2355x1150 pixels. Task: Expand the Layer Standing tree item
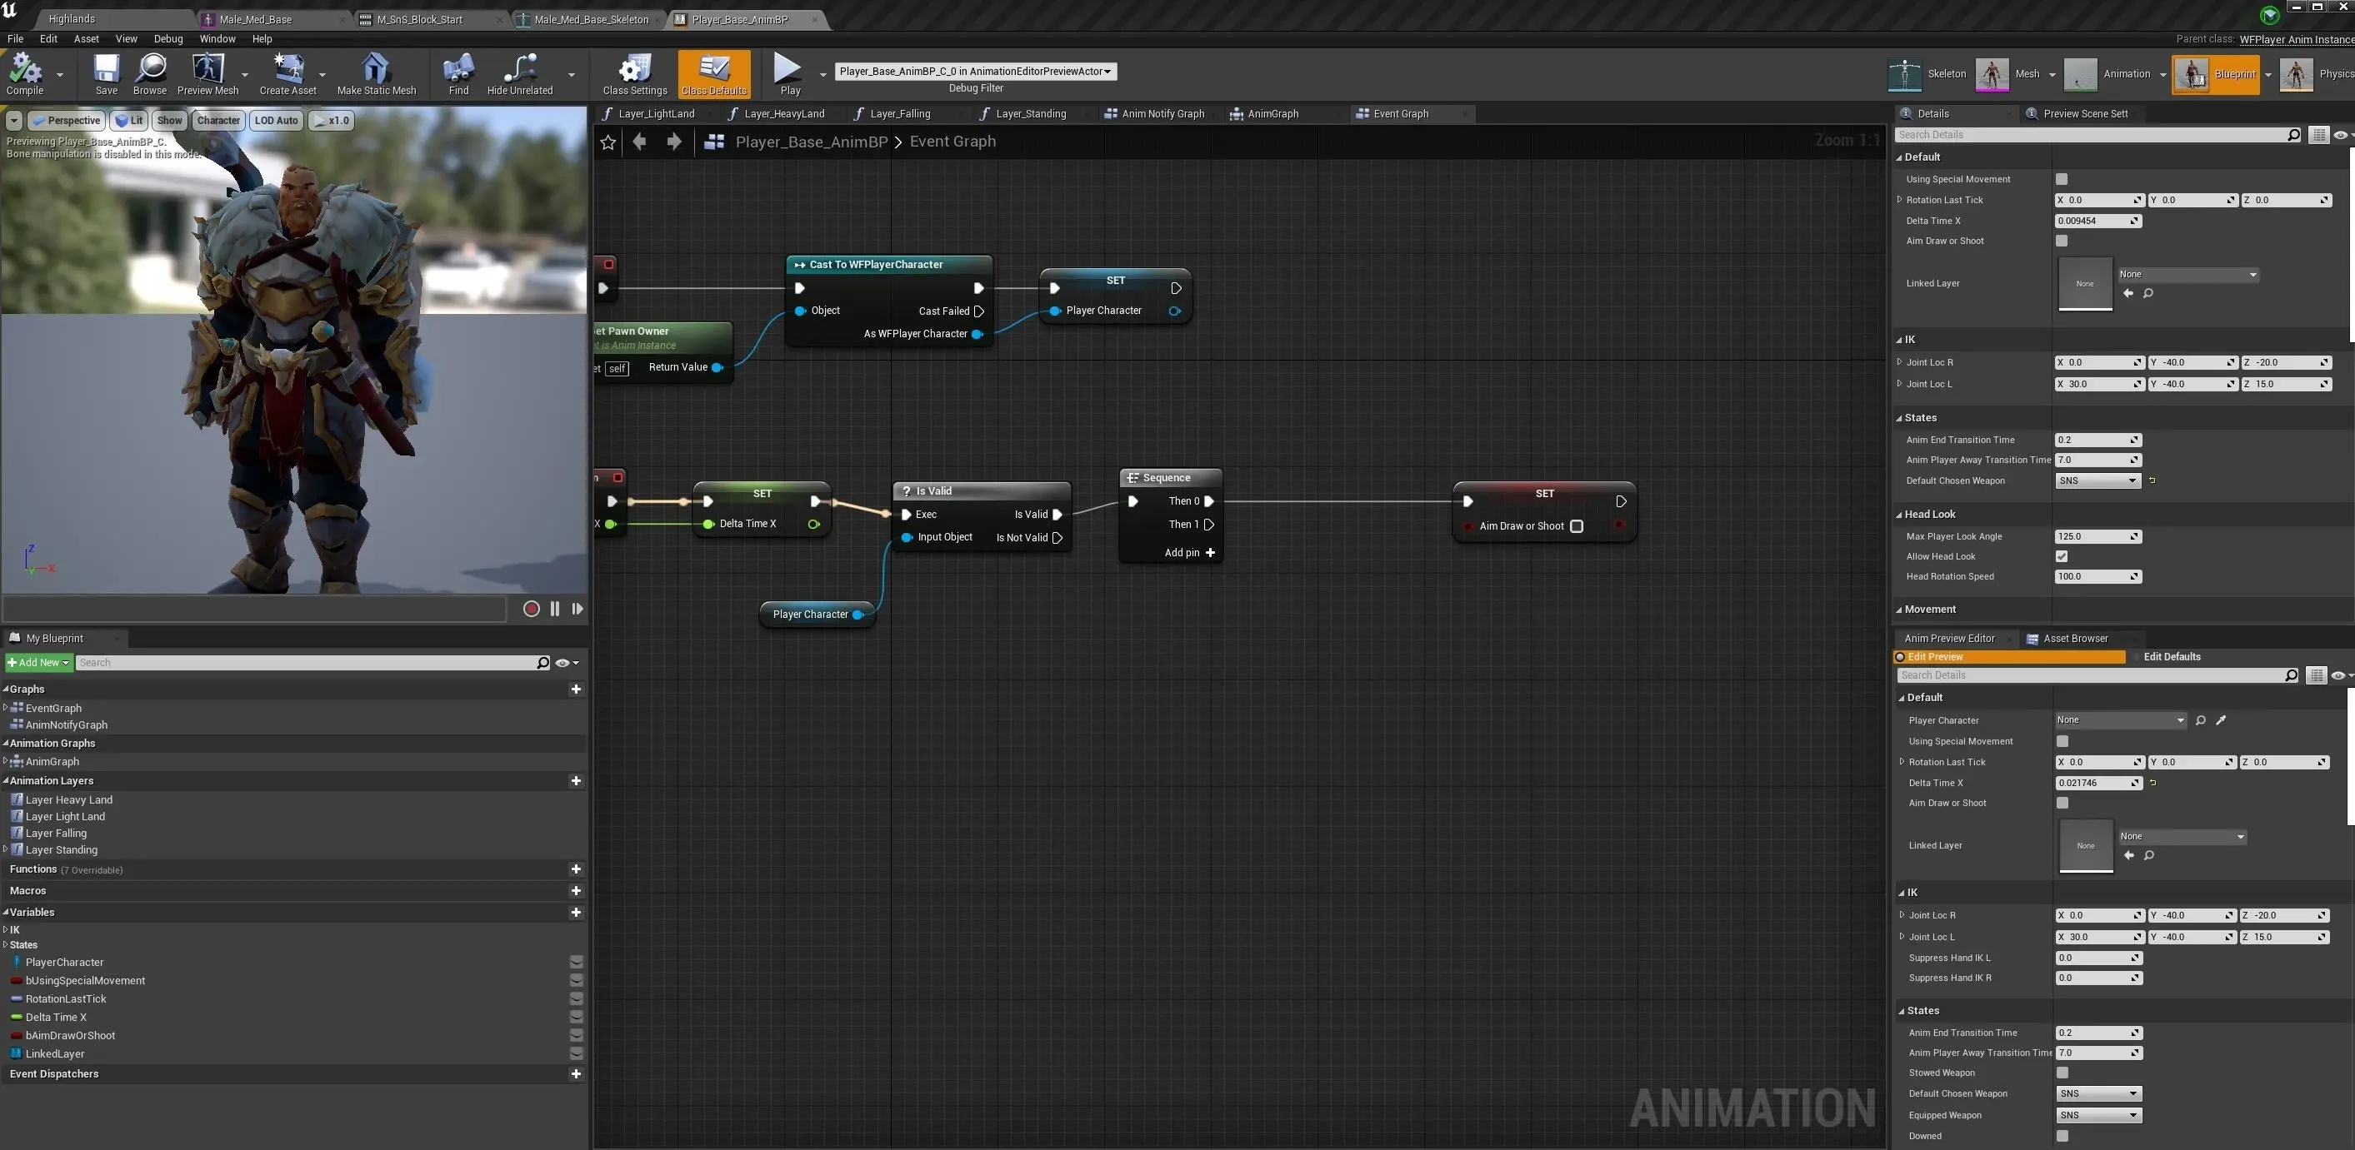click(6, 849)
